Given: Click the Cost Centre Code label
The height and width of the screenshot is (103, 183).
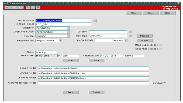Looking at the screenshot, I should tap(23, 32).
